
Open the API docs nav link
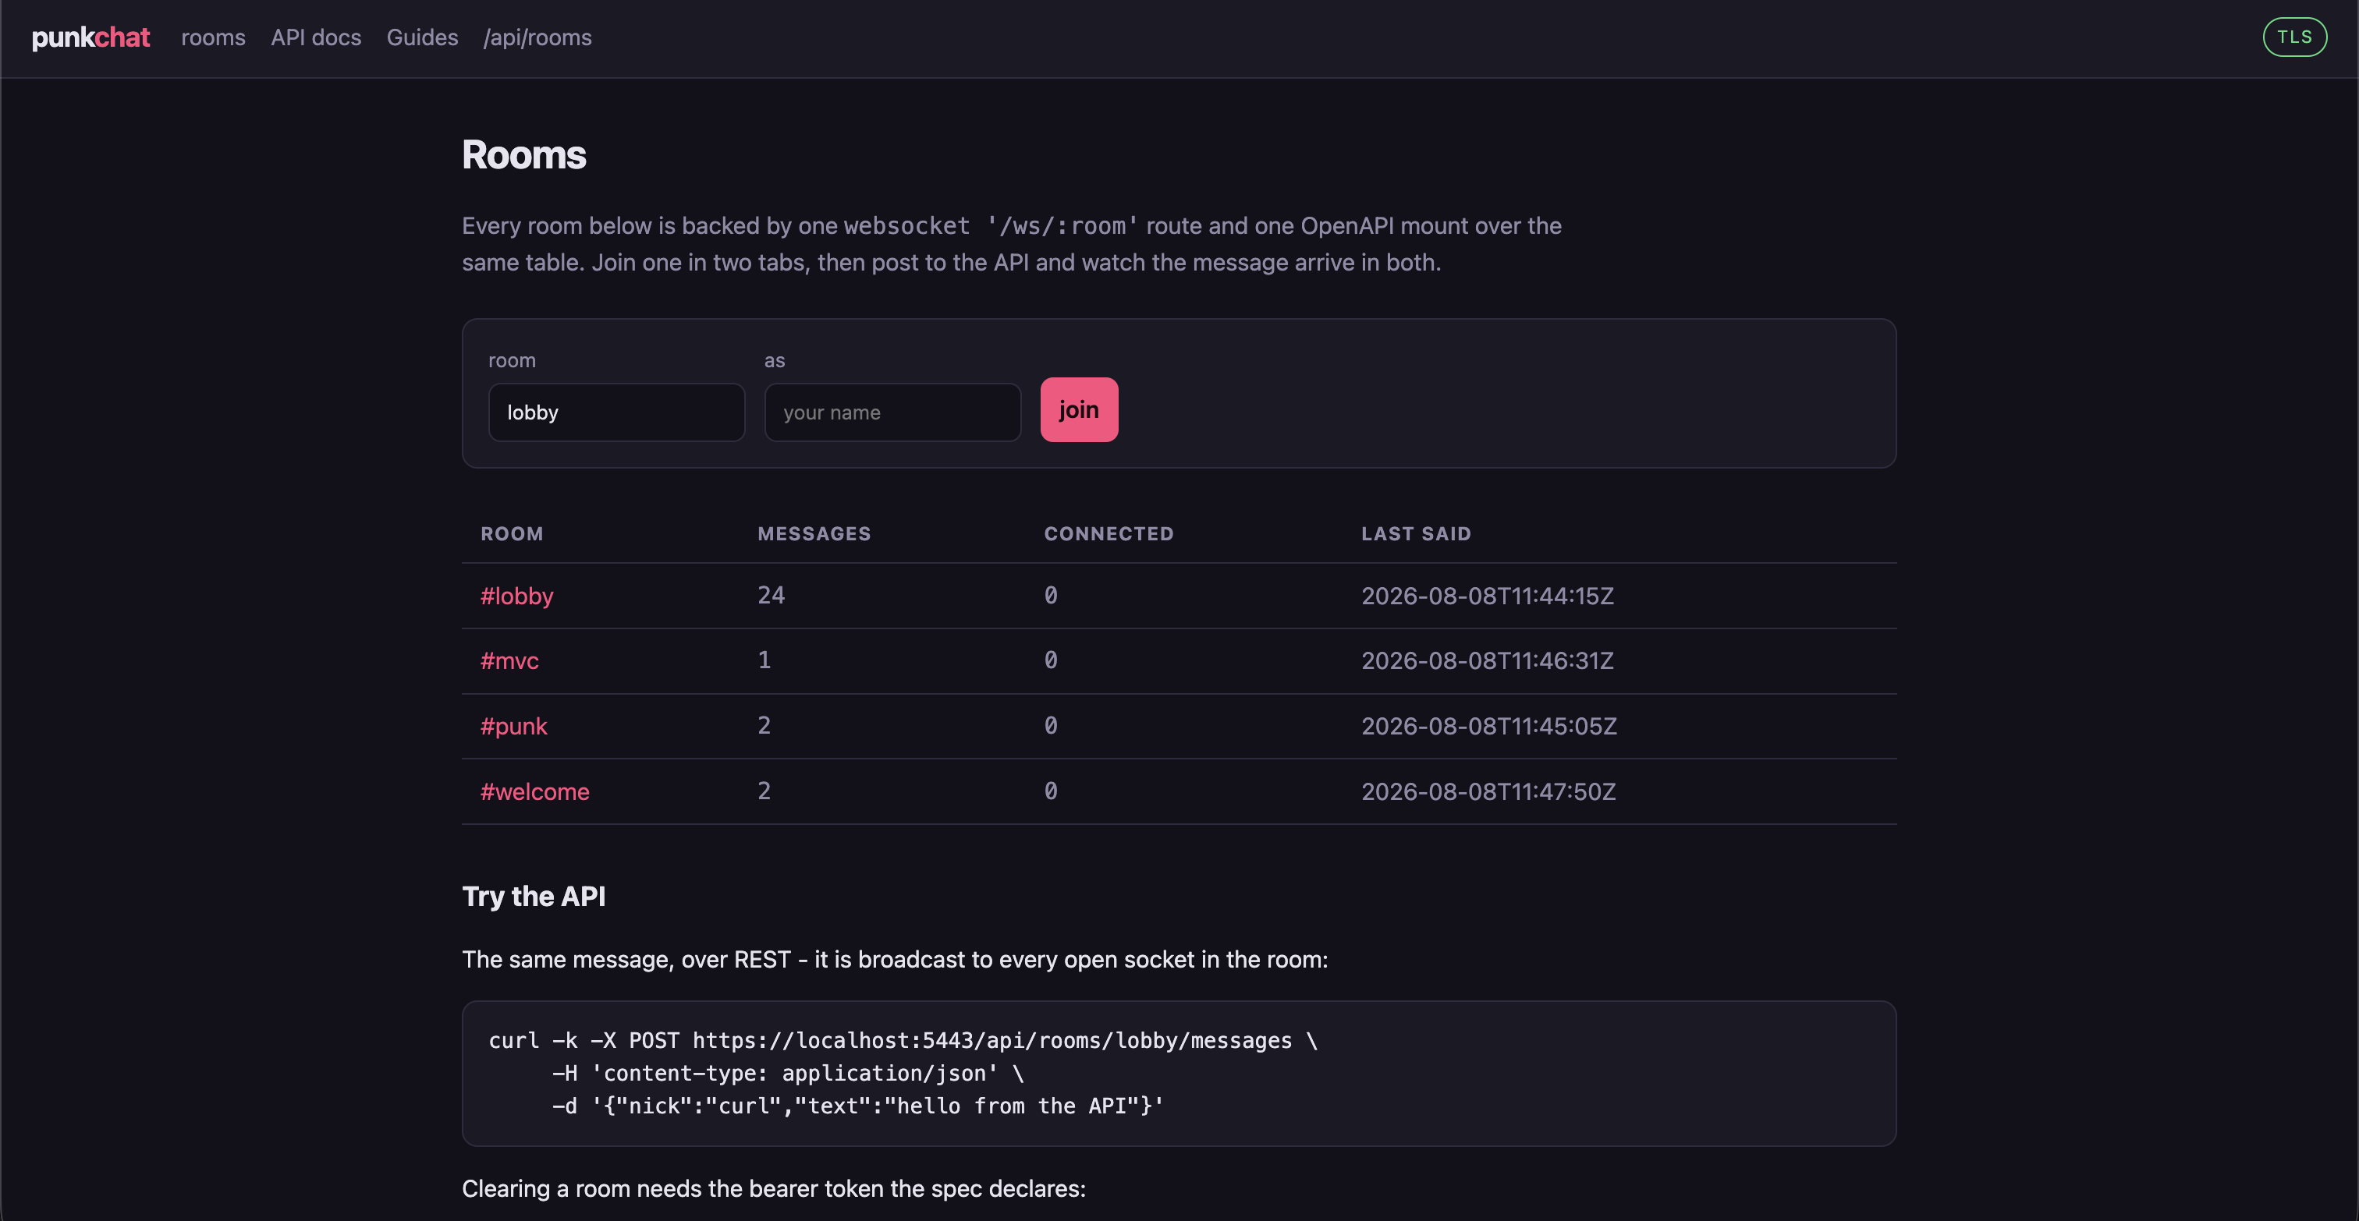coord(316,37)
